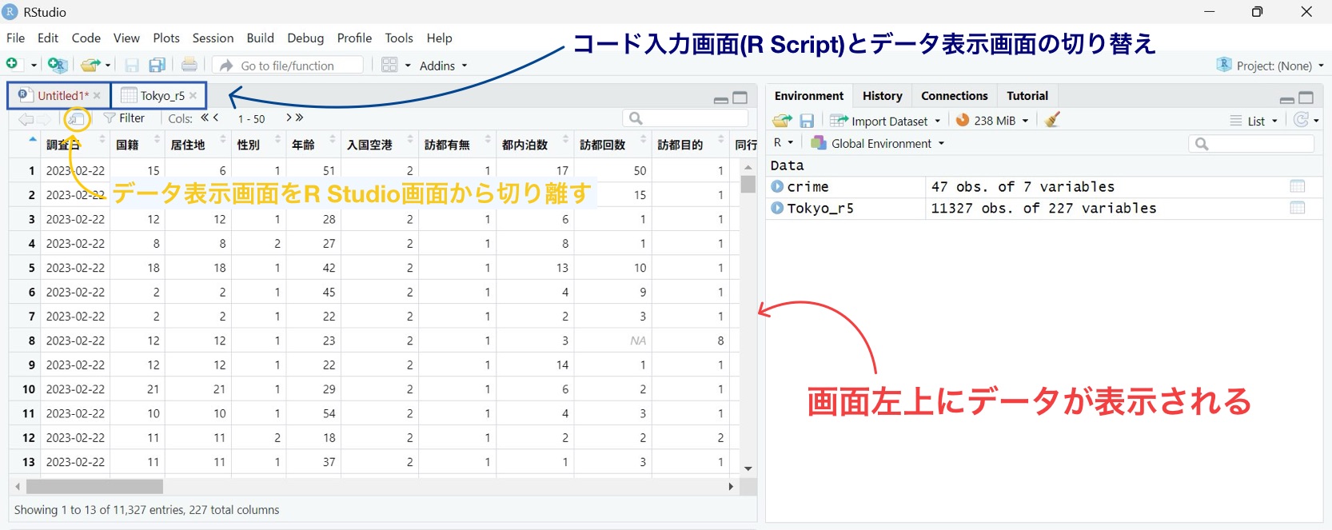Open crime dataset in grid viewer
Image resolution: width=1332 pixels, height=530 pixels.
pos(1297,186)
